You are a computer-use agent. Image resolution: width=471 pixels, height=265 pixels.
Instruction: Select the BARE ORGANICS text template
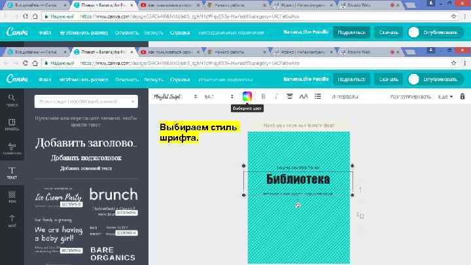pos(113,254)
